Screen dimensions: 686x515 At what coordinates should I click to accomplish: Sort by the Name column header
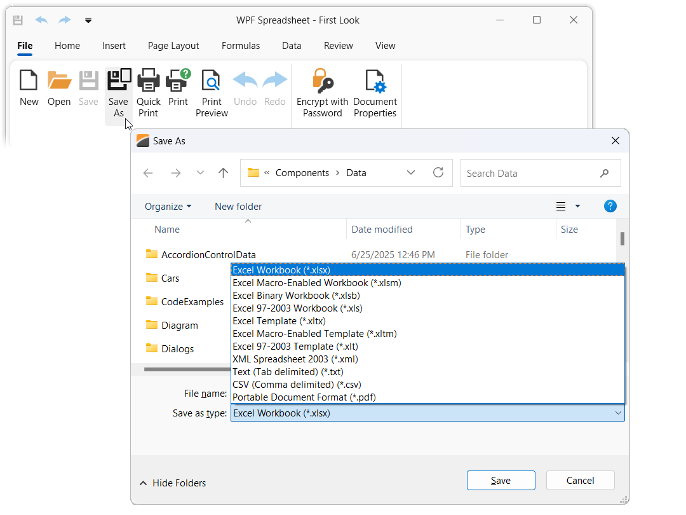[167, 230]
